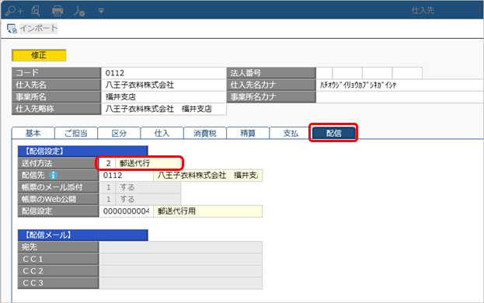
Task: Click the インポート button
Action: click(x=39, y=29)
